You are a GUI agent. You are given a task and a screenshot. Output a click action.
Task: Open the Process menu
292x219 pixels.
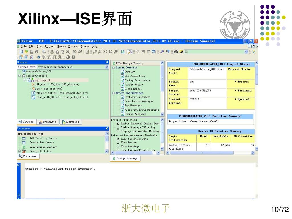point(73,46)
